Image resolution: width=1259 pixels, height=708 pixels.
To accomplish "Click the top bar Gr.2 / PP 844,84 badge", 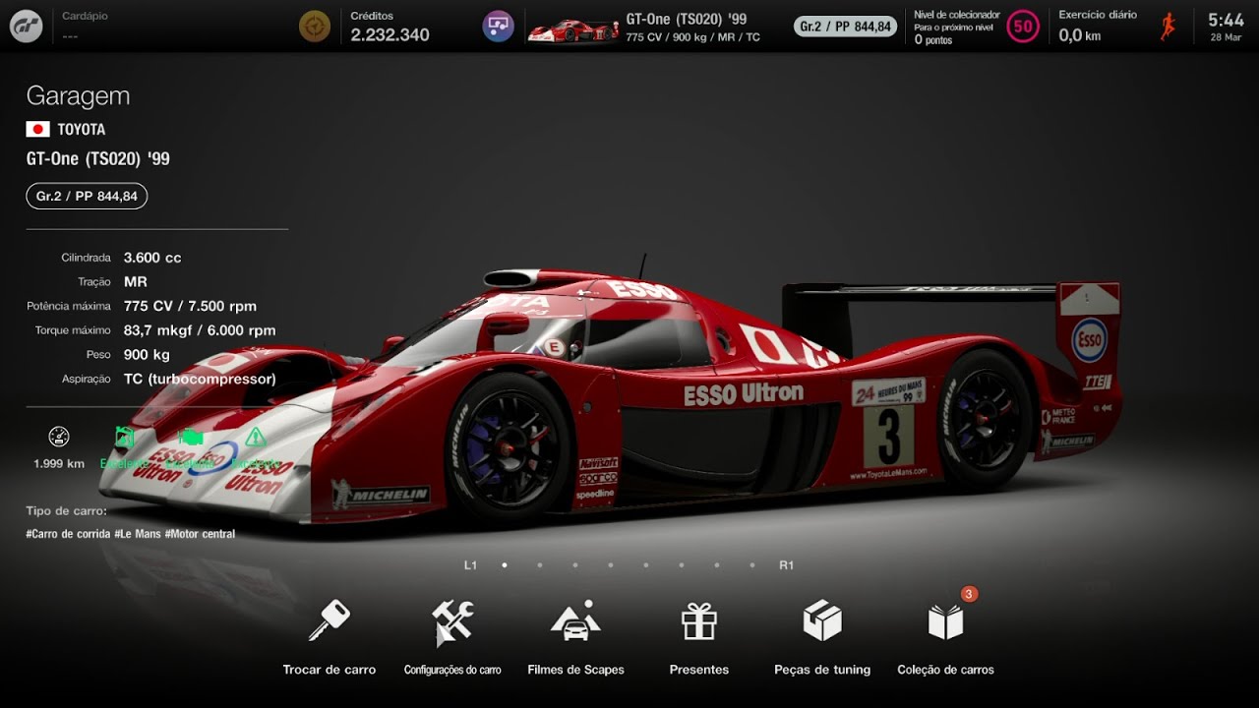I will pos(845,27).
